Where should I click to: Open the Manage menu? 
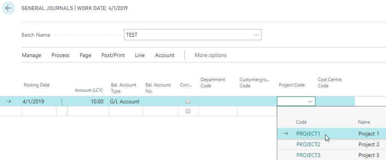coord(31,55)
